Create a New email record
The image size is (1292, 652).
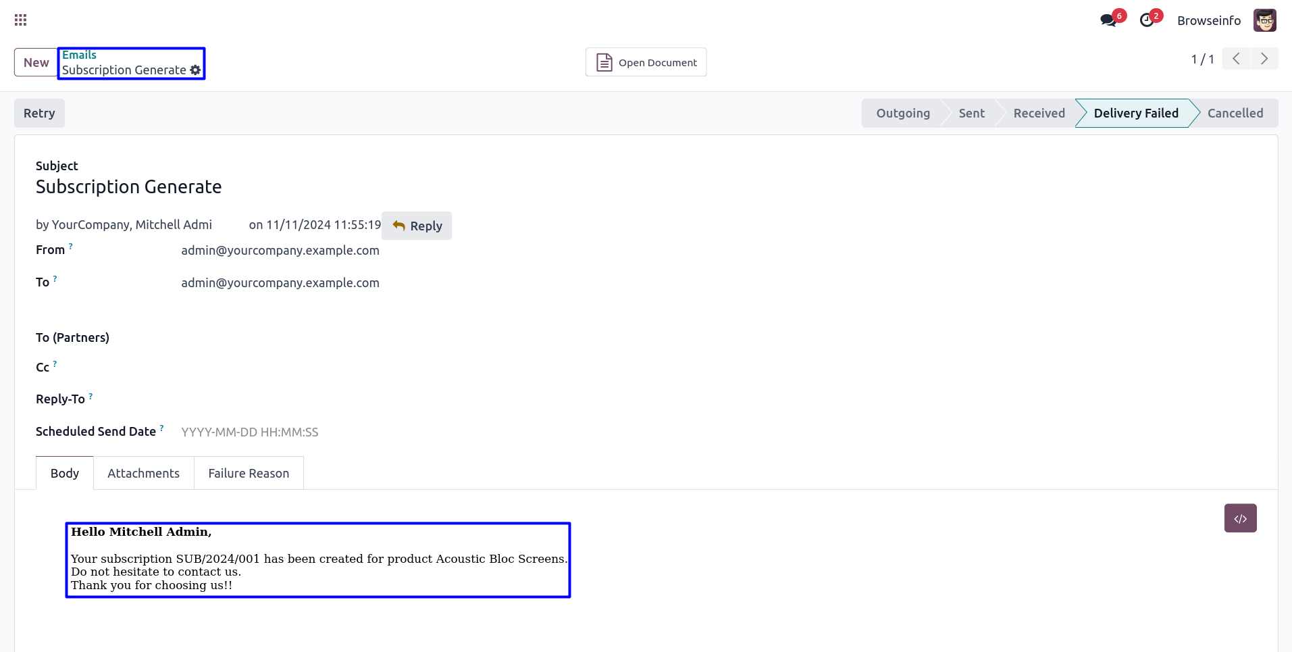coord(36,62)
